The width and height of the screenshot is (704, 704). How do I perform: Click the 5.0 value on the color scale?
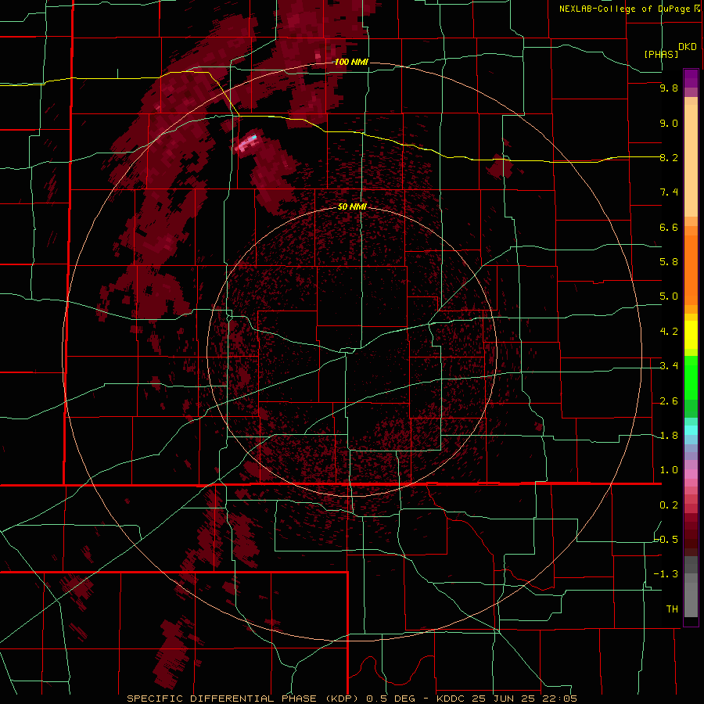coord(669,296)
